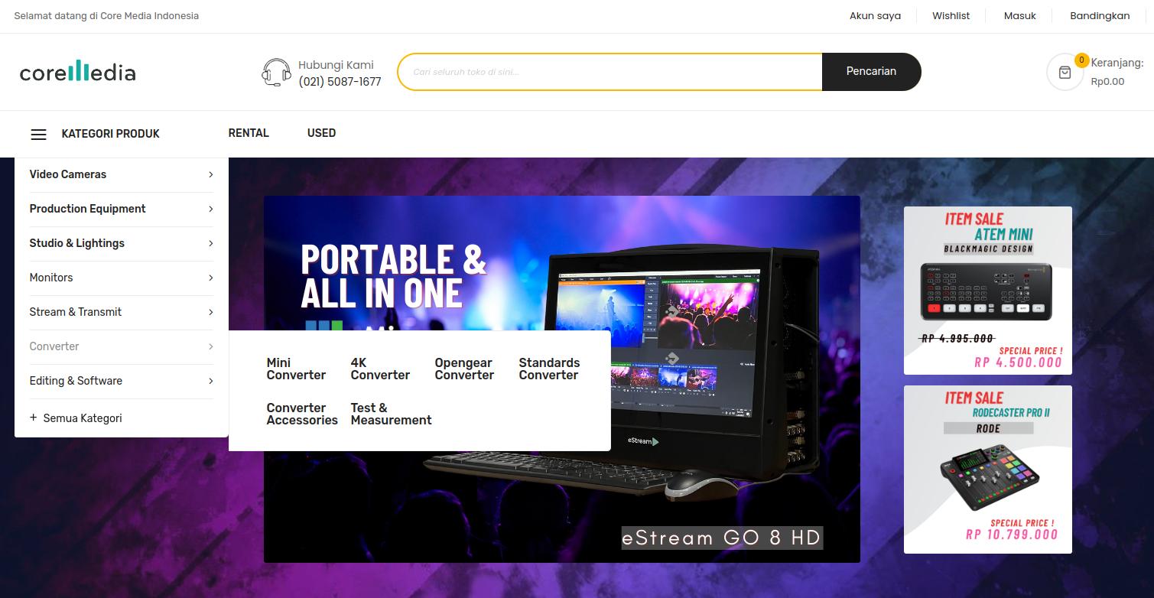Toggle KATEGORI PRODUK menu label
This screenshot has width=1154, height=598.
(111, 134)
